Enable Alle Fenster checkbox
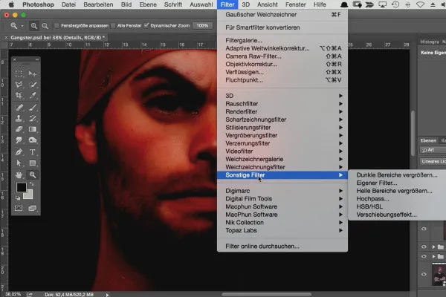The width and height of the screenshot is (446, 297). [113, 26]
